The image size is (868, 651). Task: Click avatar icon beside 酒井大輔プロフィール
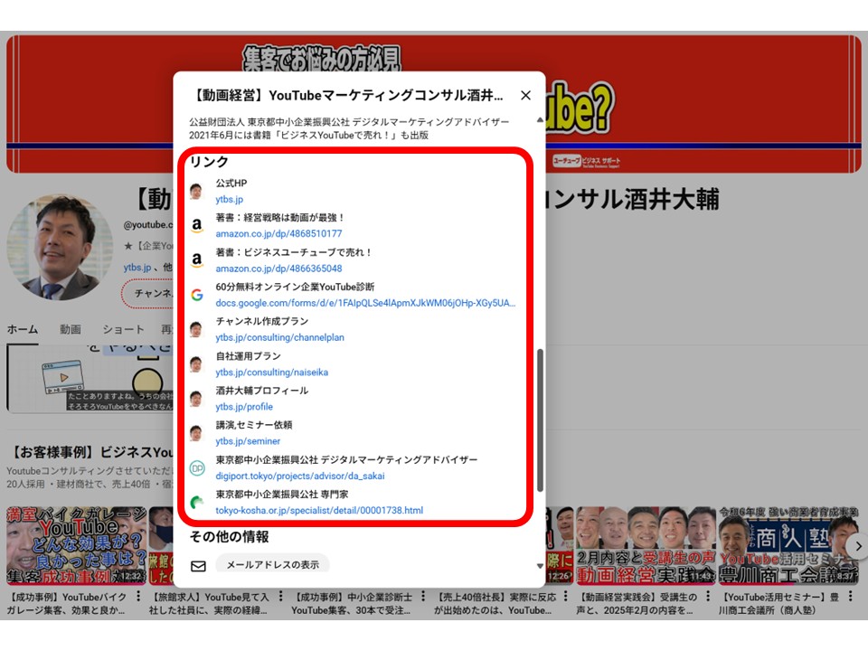196,399
